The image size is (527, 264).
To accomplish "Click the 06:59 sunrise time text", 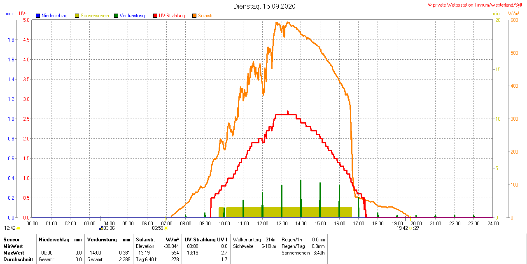I will (158, 228).
